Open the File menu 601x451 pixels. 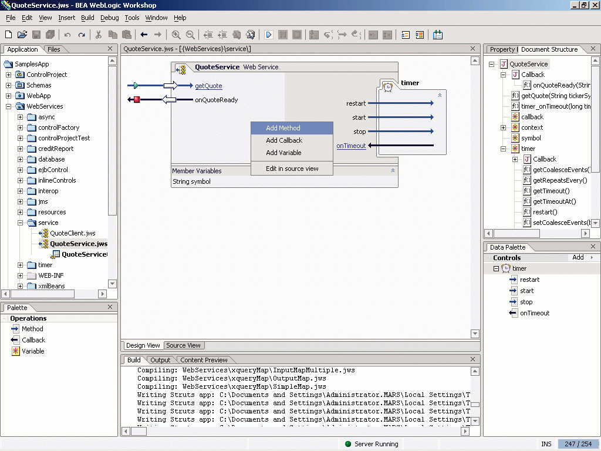[x=11, y=18]
